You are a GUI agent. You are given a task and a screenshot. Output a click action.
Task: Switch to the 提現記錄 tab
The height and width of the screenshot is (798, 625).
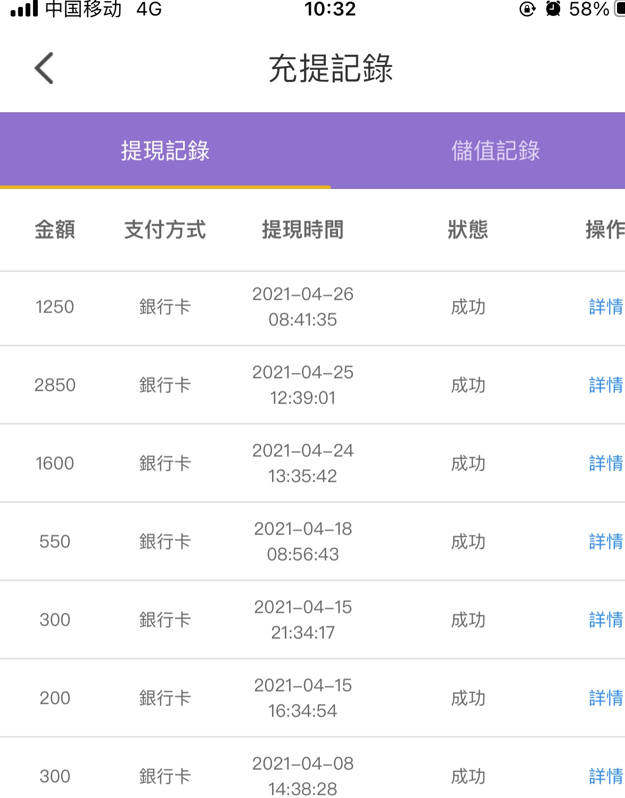165,151
